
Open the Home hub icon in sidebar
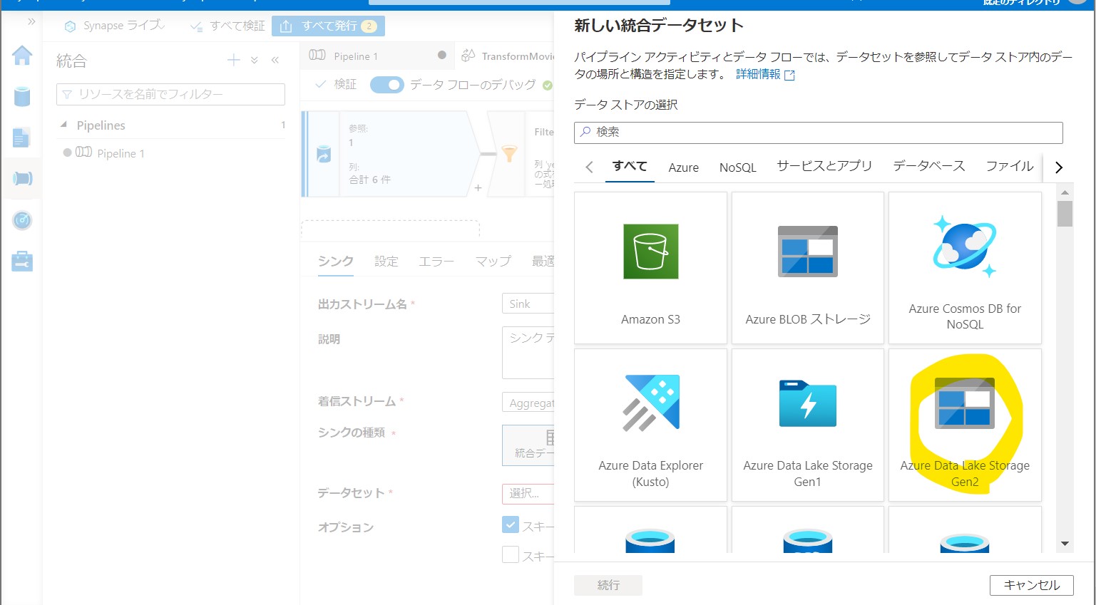(22, 55)
